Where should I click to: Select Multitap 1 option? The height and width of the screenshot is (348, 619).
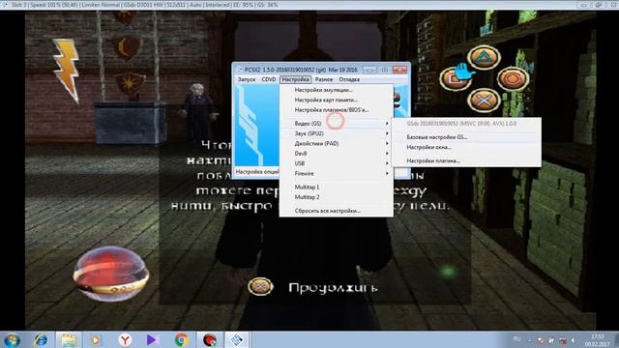pyautogui.click(x=336, y=187)
